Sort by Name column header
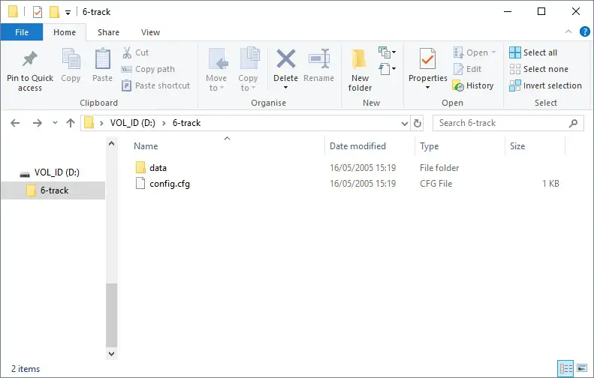 coord(146,146)
